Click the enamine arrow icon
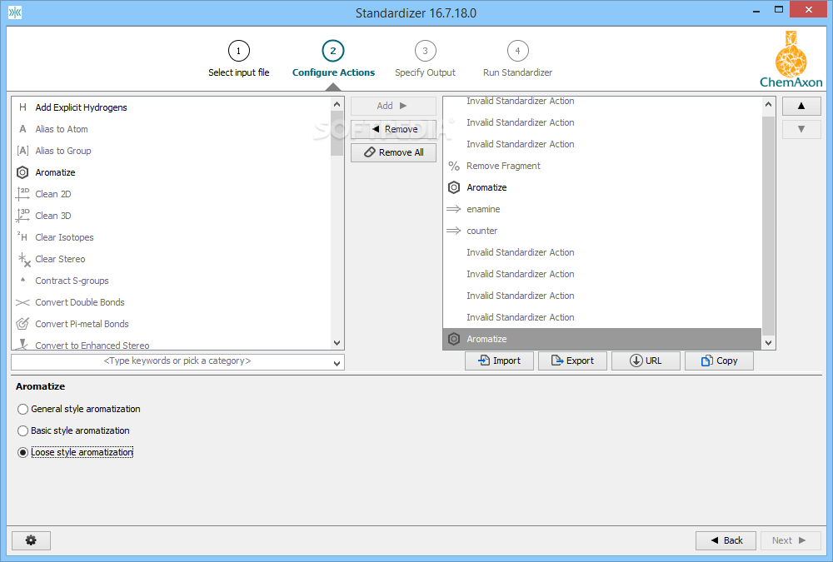Viewport: 833px width, 562px height. pos(453,209)
